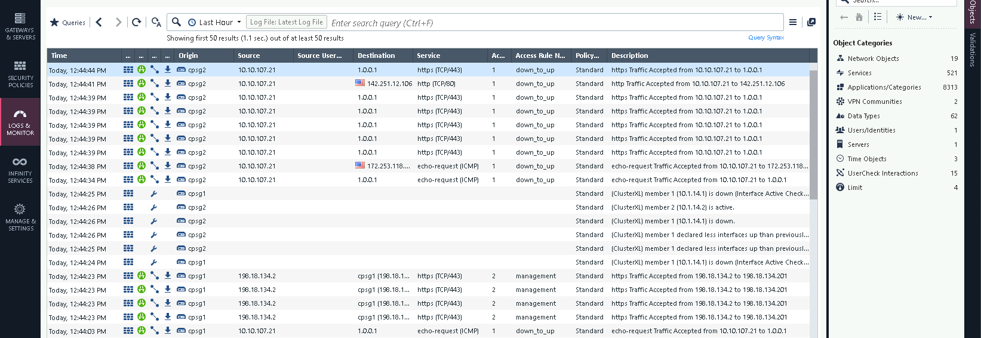Open the Last Hour time range dropdown
Image resolution: width=981 pixels, height=338 pixels.
[x=215, y=23]
